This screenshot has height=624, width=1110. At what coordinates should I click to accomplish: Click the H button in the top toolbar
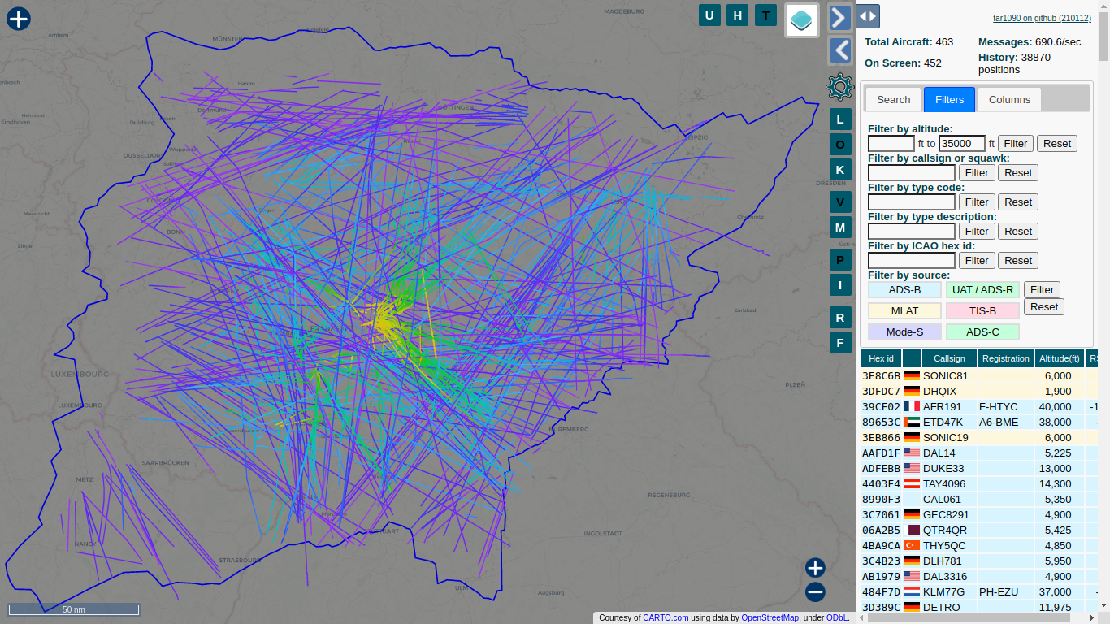click(x=737, y=15)
